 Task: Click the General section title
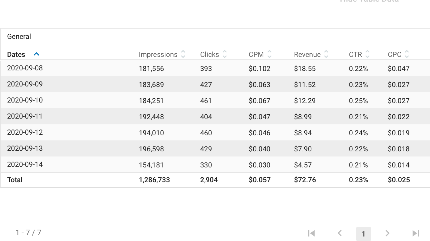point(19,37)
